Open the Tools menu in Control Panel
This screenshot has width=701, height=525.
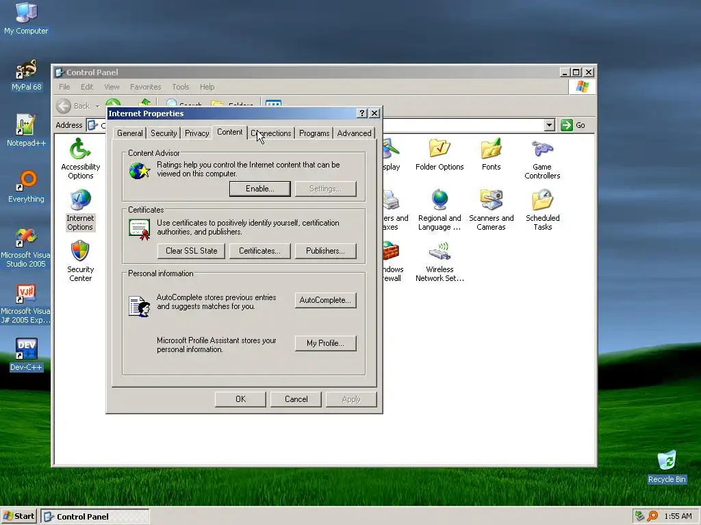181,87
